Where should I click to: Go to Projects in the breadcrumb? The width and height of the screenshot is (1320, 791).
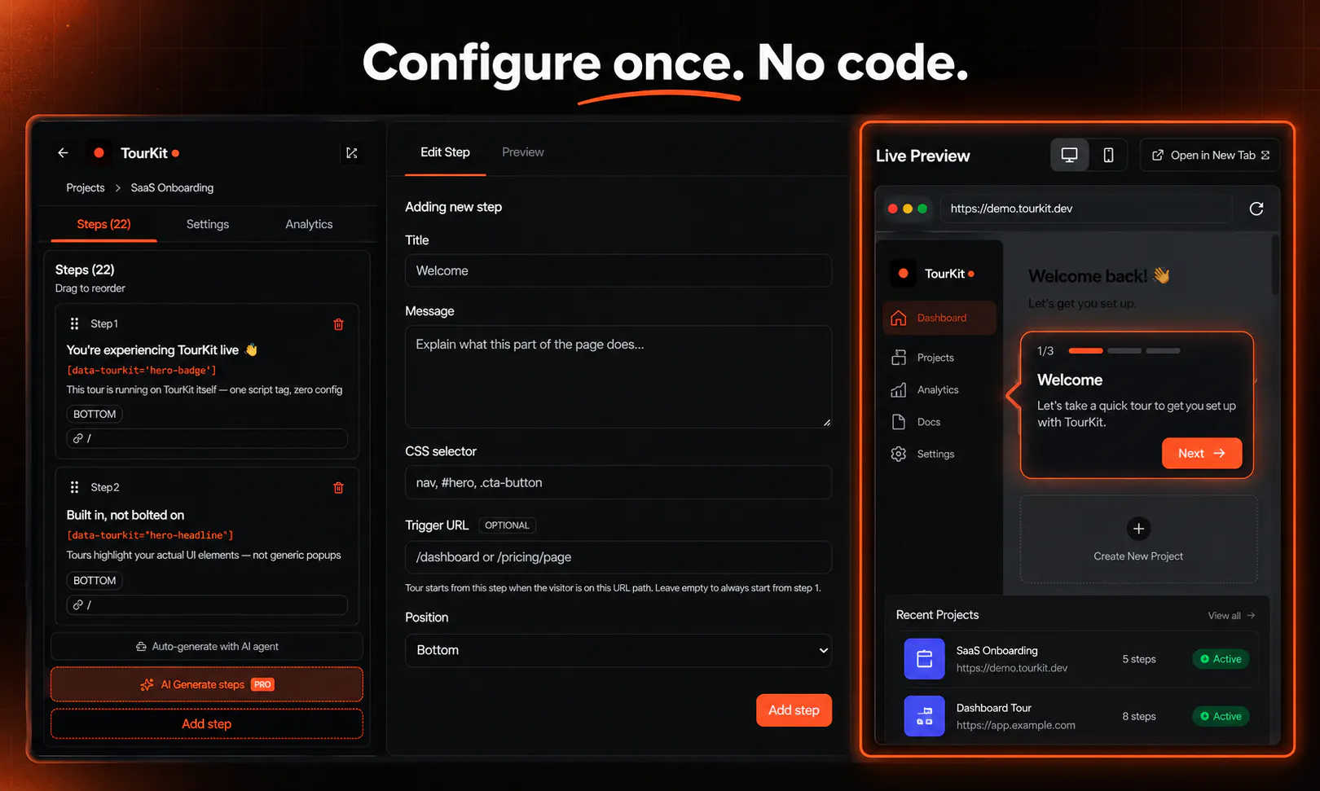86,187
